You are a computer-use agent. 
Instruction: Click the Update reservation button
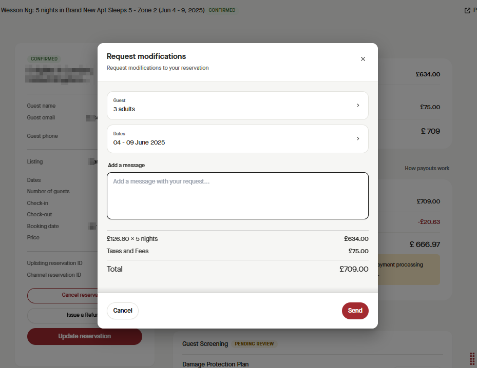coord(85,336)
